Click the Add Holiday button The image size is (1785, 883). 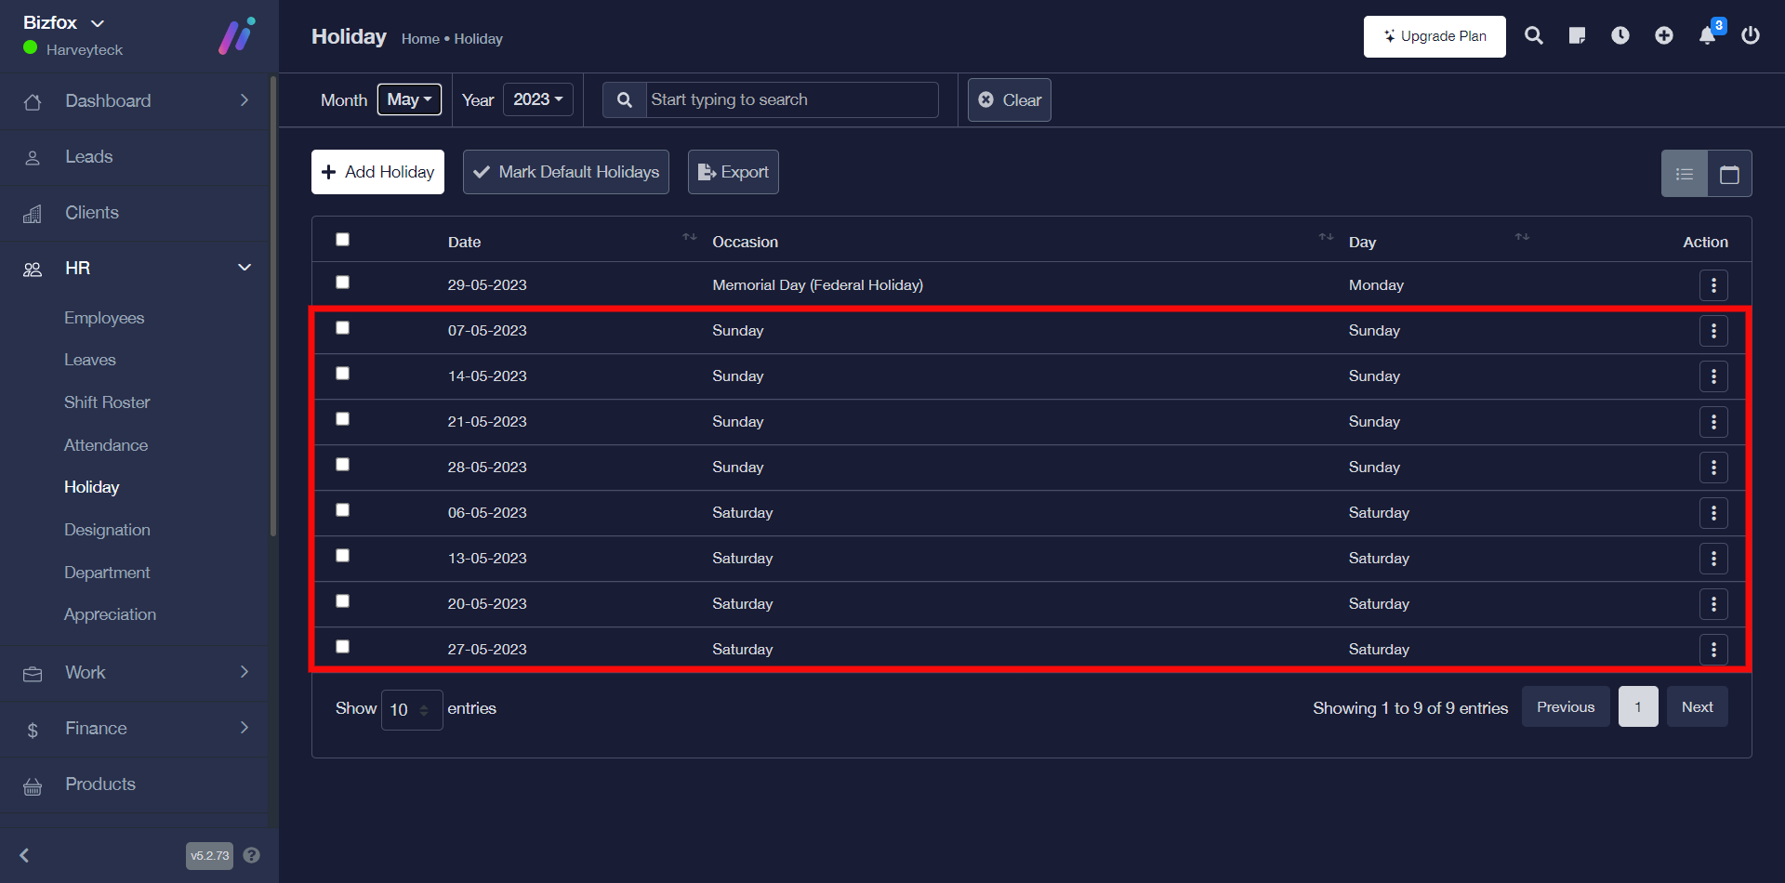click(x=377, y=172)
